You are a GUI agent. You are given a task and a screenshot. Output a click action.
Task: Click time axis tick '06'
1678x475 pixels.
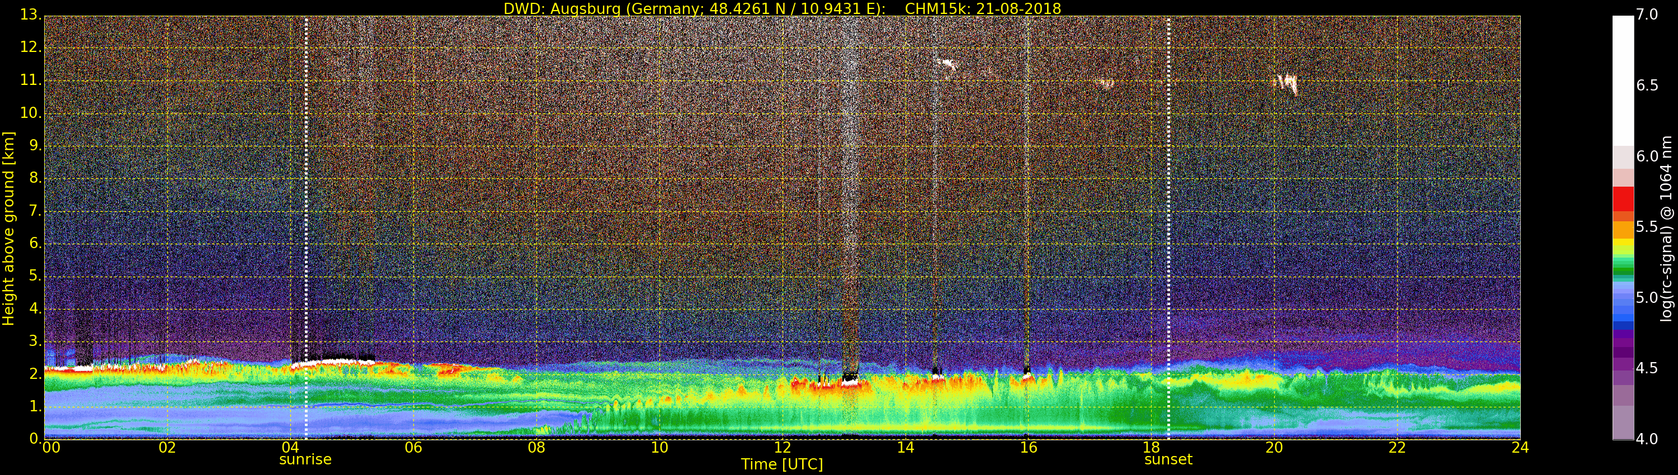(x=414, y=447)
